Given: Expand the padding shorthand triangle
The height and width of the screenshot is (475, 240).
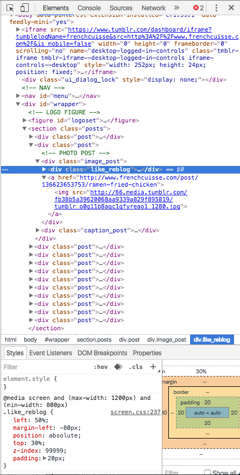Looking at the screenshot, I should point(45,458).
